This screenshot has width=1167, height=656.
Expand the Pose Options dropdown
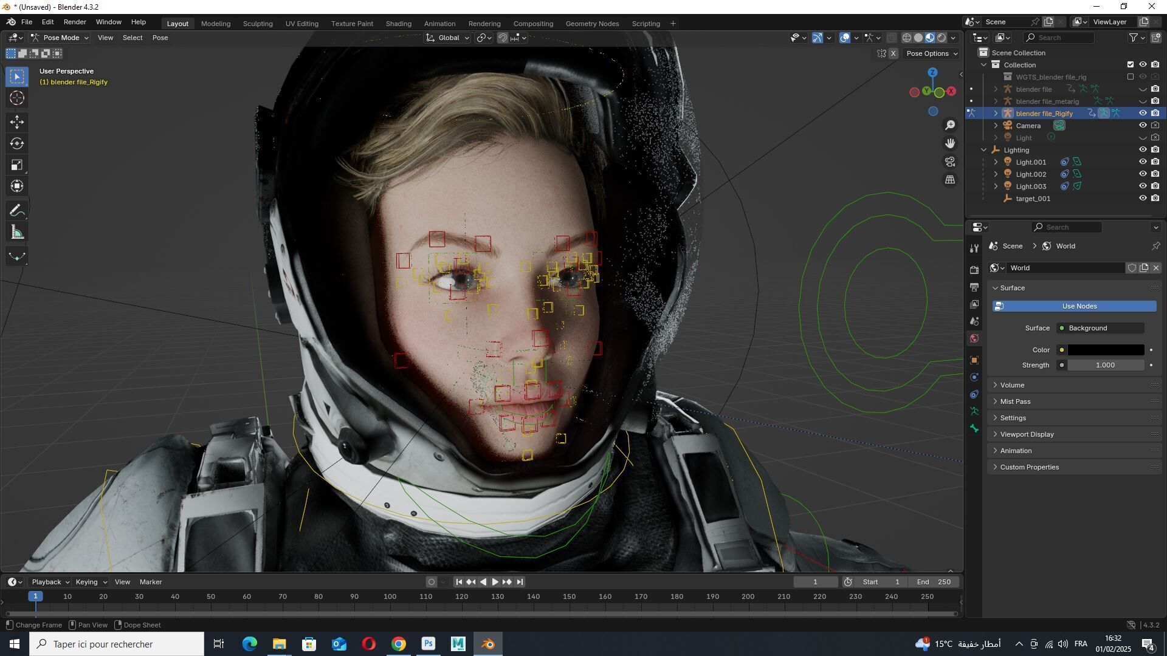pyautogui.click(x=932, y=53)
